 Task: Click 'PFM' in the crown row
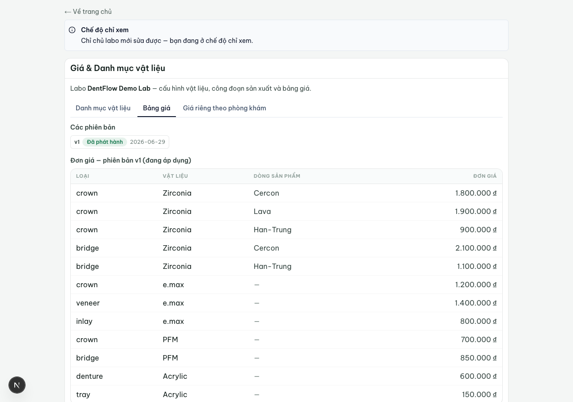170,339
